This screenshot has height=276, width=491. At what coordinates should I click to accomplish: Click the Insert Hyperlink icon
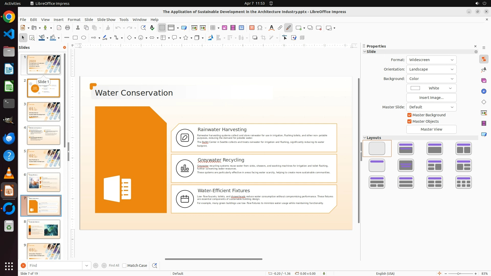280,28
